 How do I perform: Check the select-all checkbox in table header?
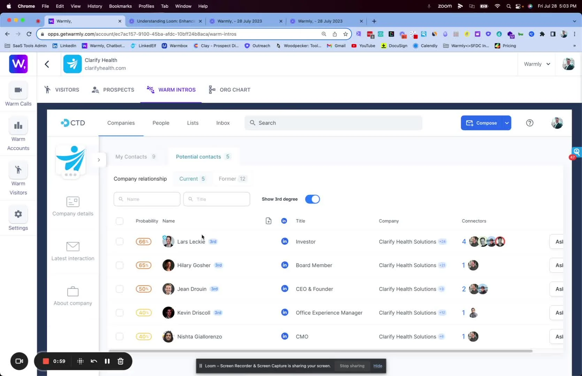(120, 221)
